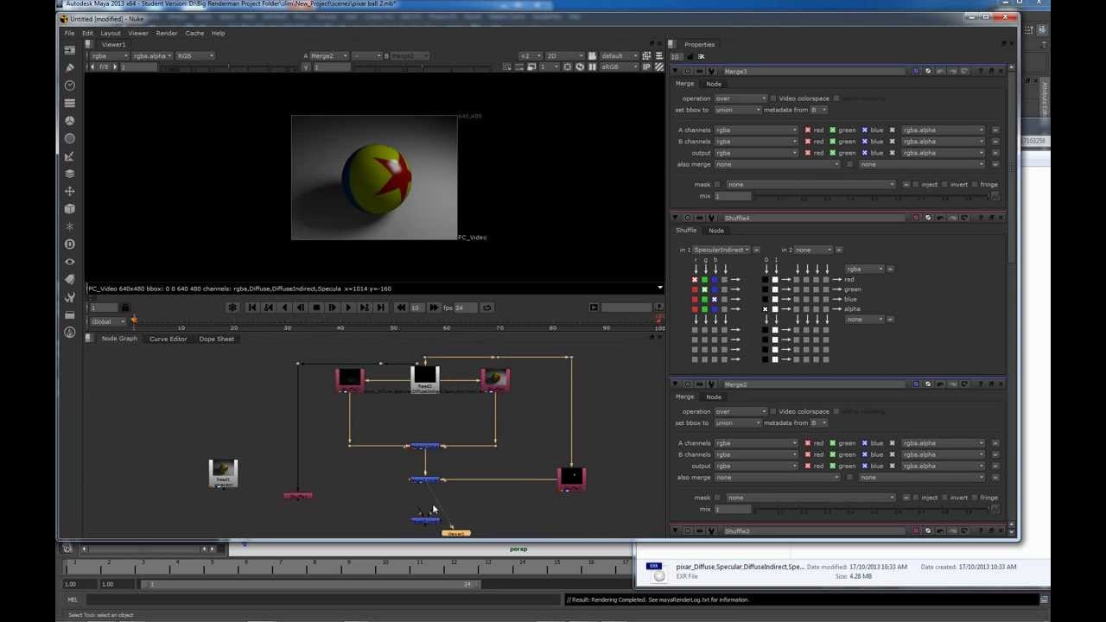The height and width of the screenshot is (622, 1106).
Task: Open the Other nodes wrench icon
Action: pos(70,297)
